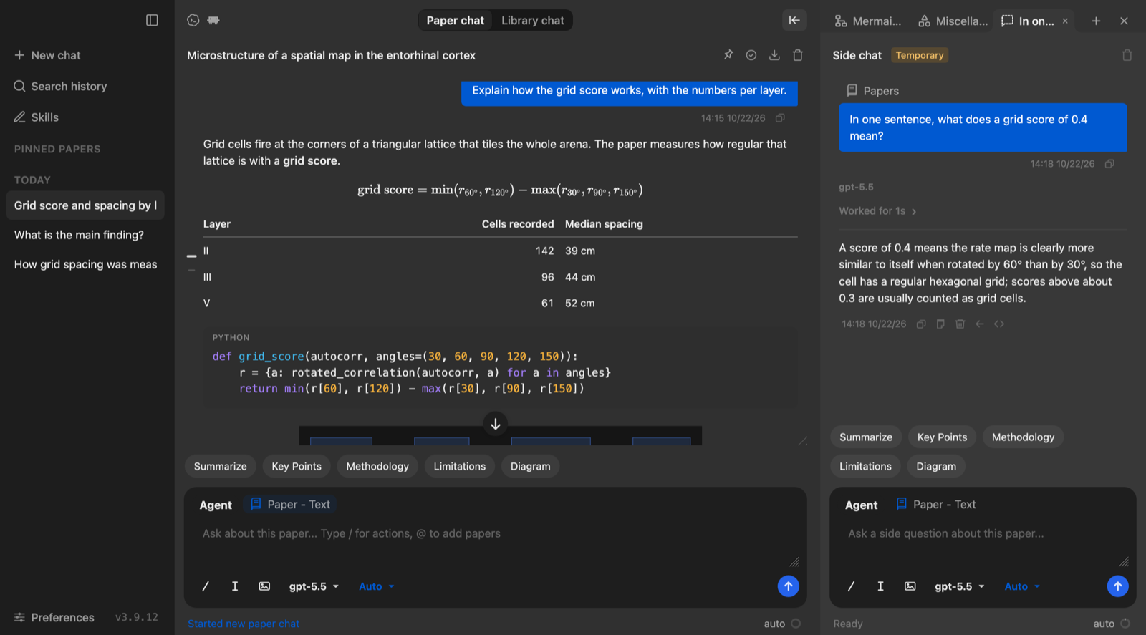
Task: Copy the 'Explain how the grid score works' message
Action: coord(780,118)
